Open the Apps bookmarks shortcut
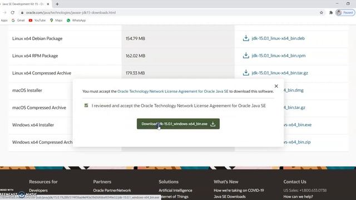 (x=4, y=20)
